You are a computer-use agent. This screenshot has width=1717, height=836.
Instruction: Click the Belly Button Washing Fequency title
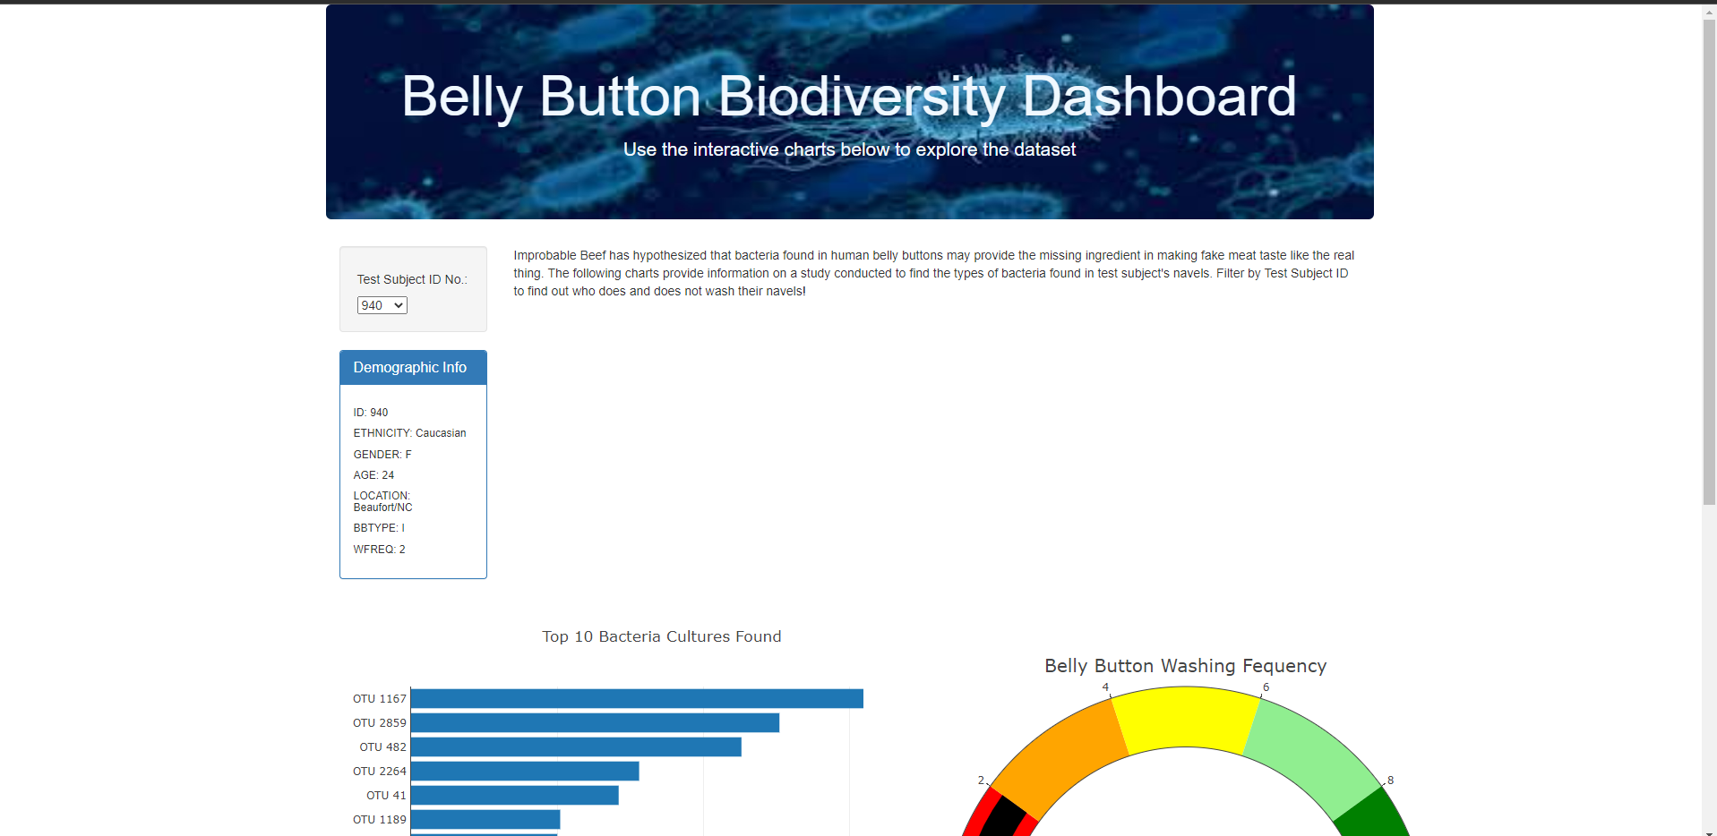(x=1184, y=666)
